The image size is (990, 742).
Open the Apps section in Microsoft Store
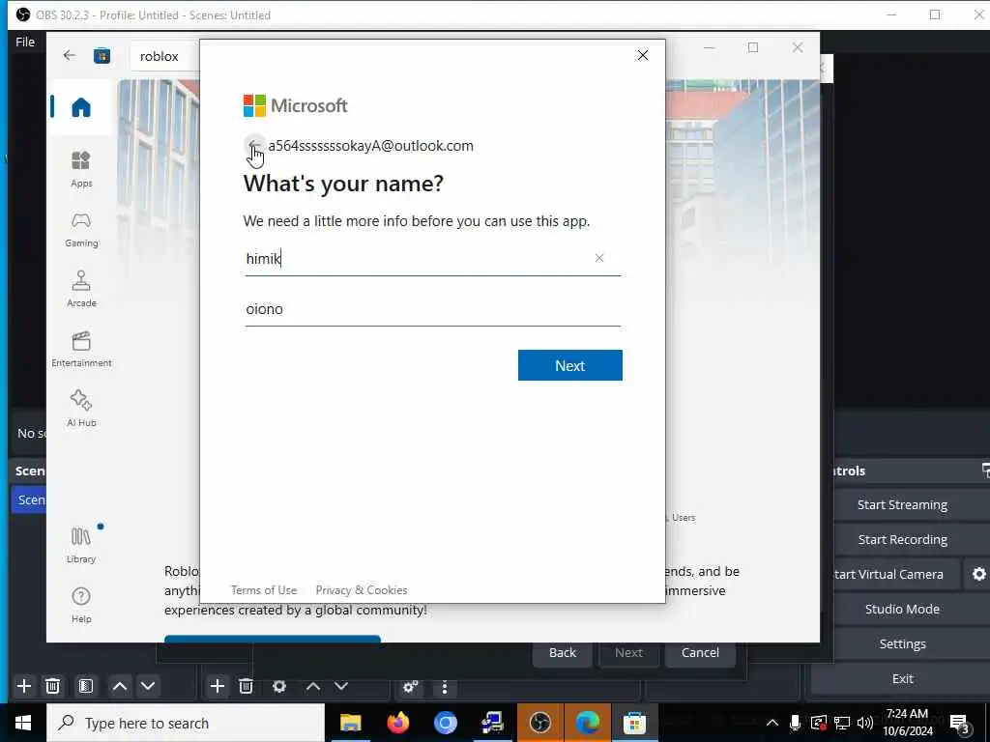click(81, 169)
